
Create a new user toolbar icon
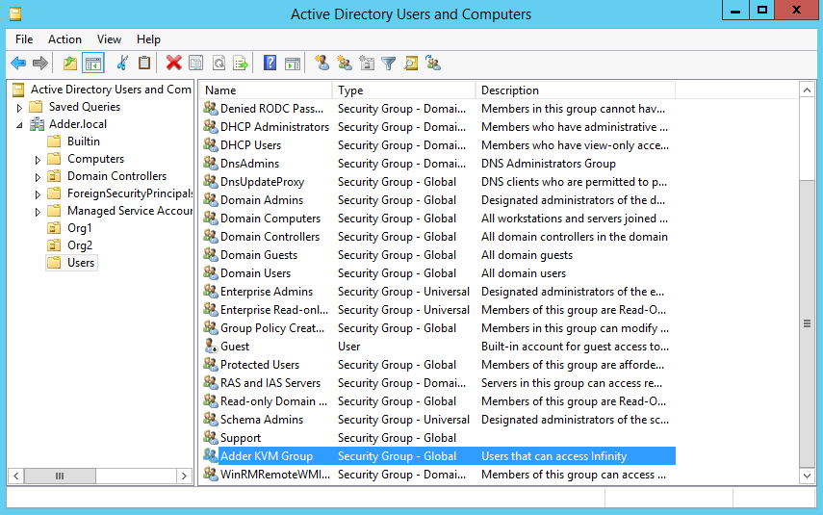(321, 63)
